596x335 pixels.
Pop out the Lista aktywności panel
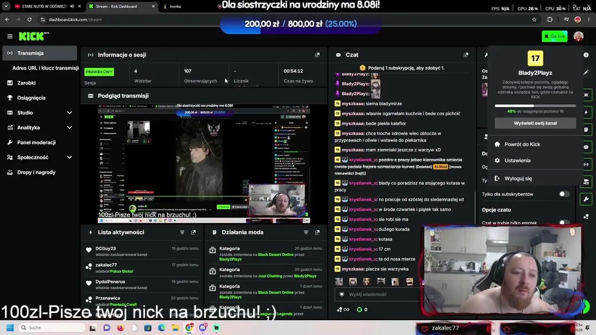(193, 232)
